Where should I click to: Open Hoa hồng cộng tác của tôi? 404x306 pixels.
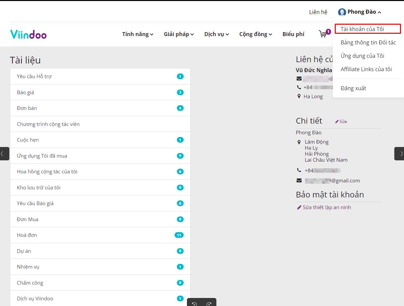point(100,172)
